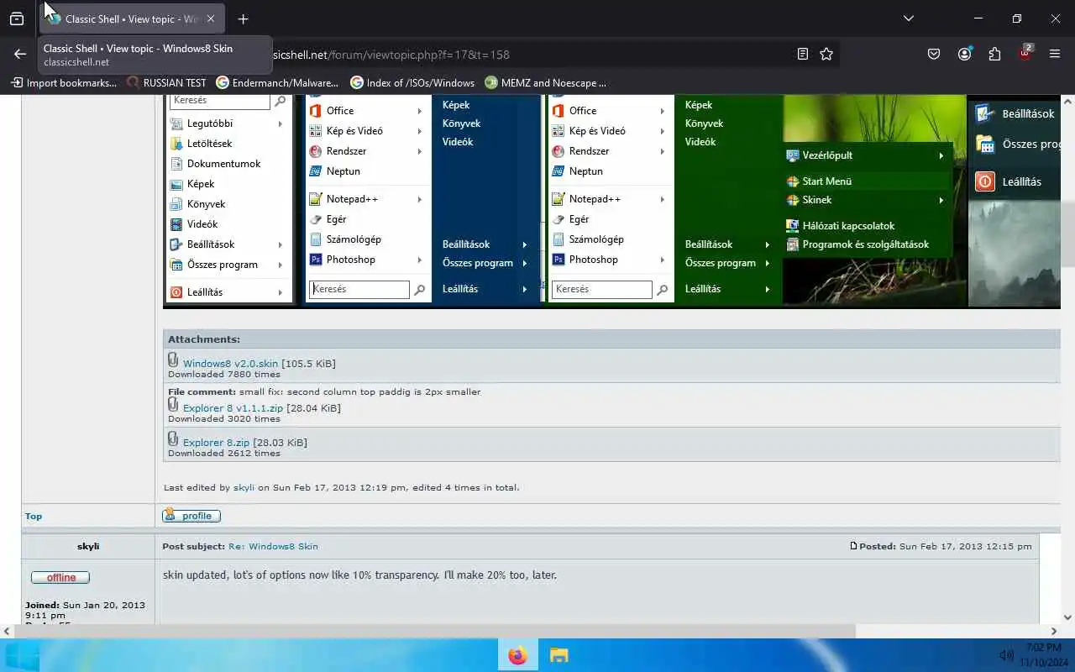1075x672 pixels.
Task: Open the uBlock Origin extension icon
Action: (x=1025, y=53)
